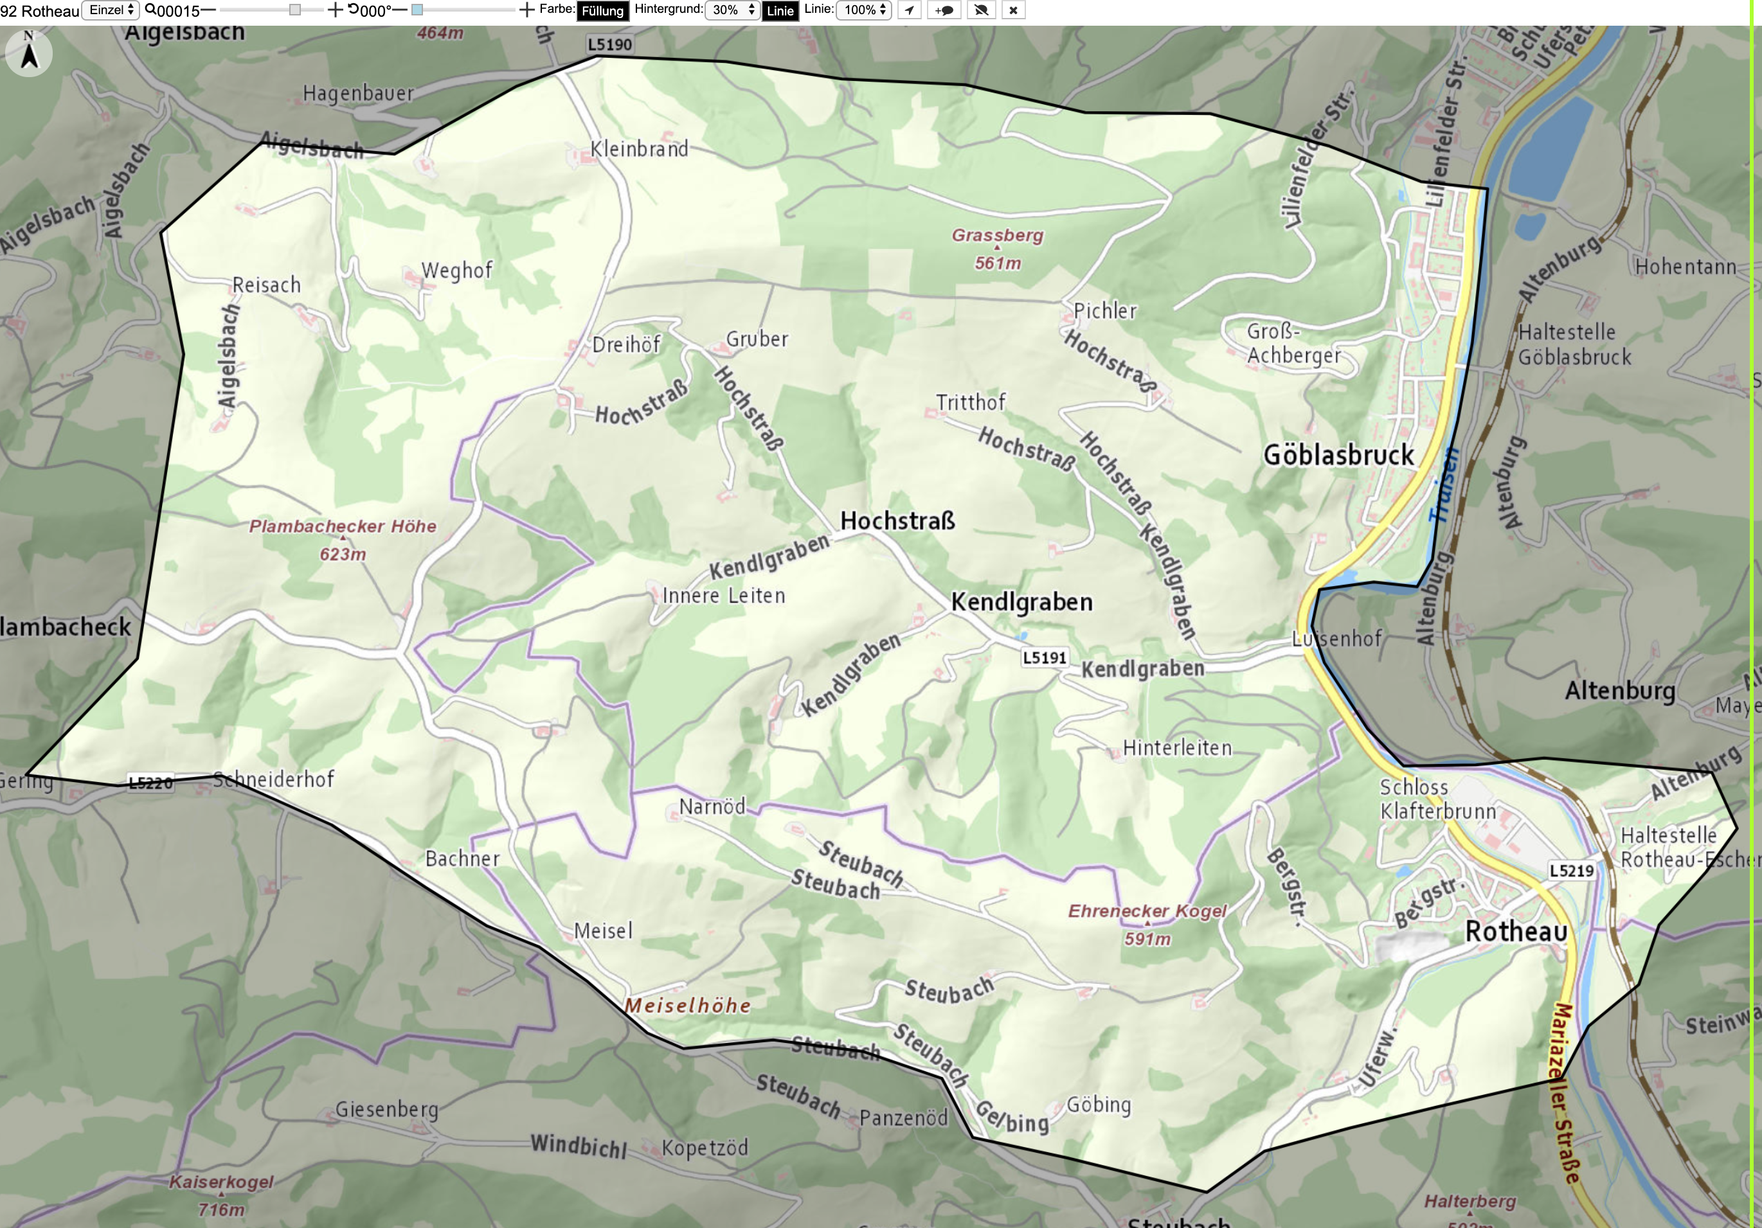Screen dimensions: 1762x1228
Task: Click the zoom-out minus button
Action: click(x=208, y=10)
